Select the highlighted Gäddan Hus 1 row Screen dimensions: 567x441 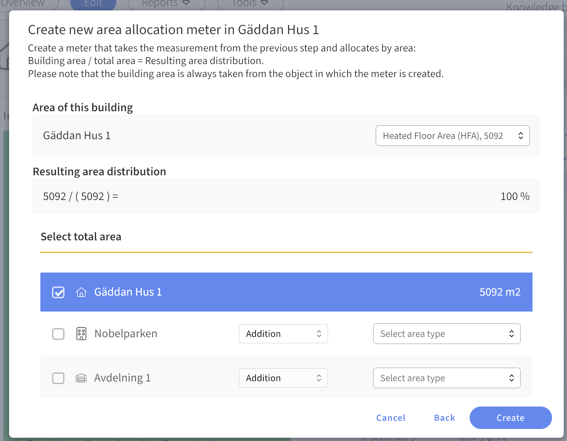click(x=286, y=292)
